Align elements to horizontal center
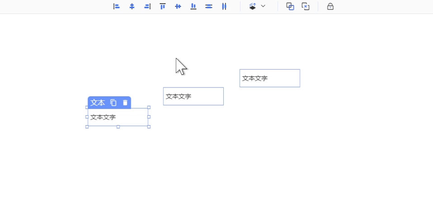The width and height of the screenshot is (433, 217). click(x=132, y=6)
